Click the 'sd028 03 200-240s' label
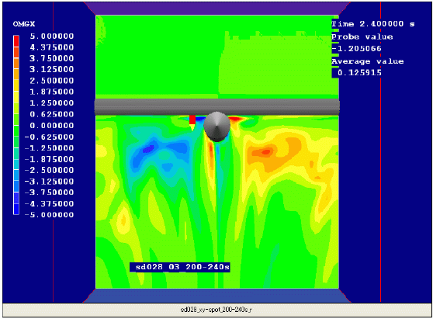433x319 pixels. (x=180, y=267)
